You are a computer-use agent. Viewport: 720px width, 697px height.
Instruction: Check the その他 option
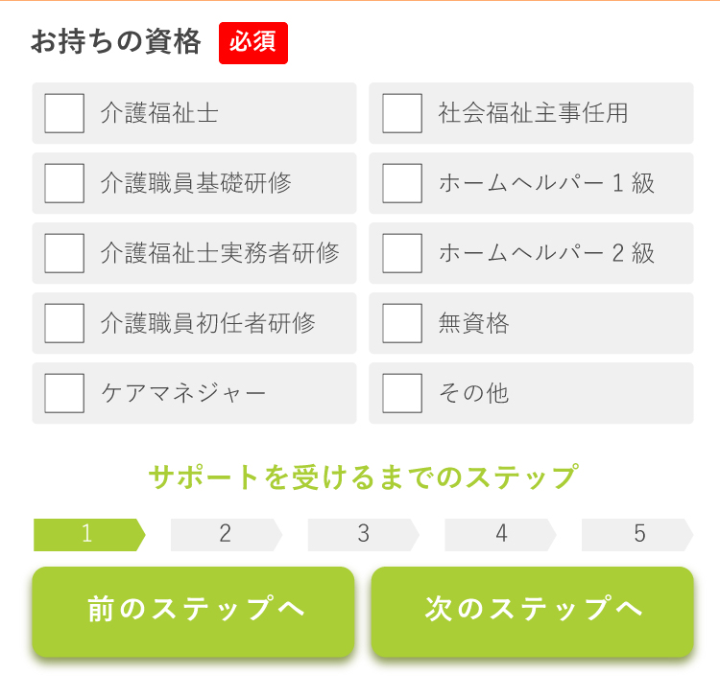[402, 393]
